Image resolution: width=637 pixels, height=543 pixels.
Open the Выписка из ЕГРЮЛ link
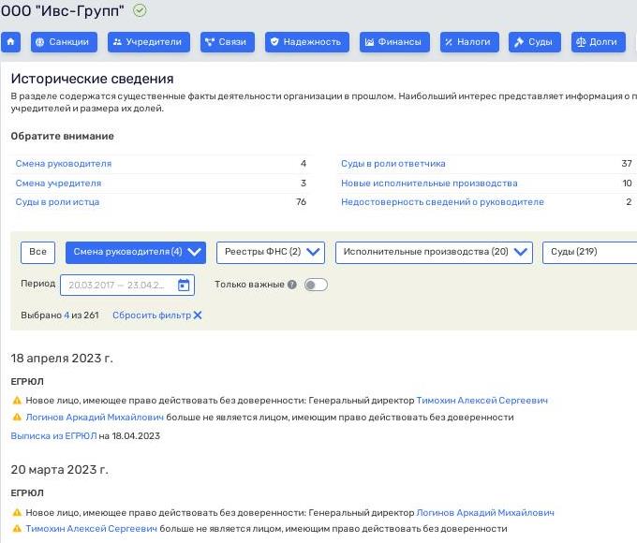click(53, 435)
